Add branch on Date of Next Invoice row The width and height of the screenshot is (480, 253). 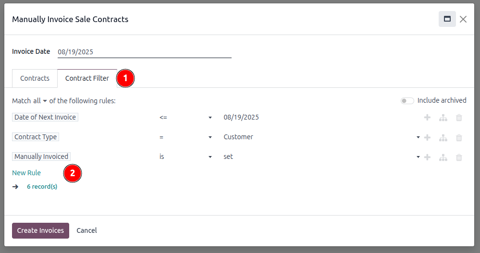point(443,118)
